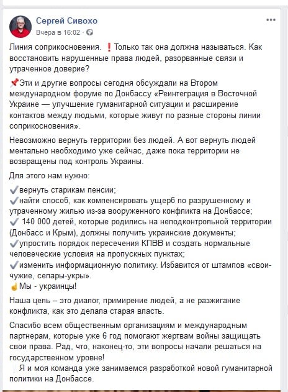Click the line Для этого нам нужно

pyautogui.click(x=49, y=176)
